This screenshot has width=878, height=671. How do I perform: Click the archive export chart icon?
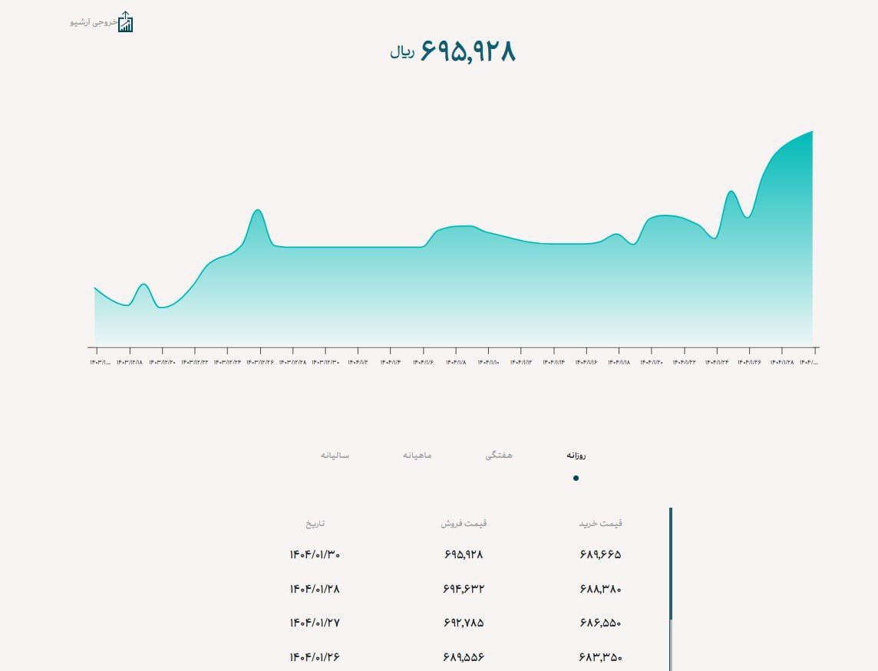(x=125, y=21)
